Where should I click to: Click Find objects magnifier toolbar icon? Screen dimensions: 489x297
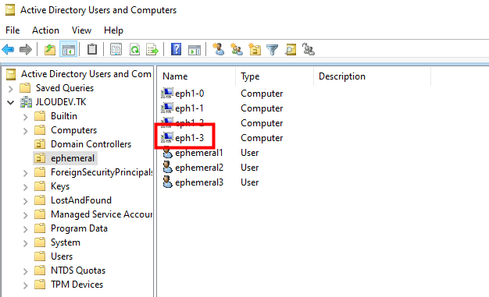[291, 49]
